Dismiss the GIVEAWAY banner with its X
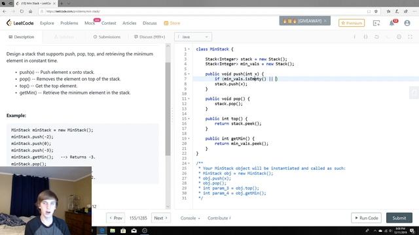419x235 pixels. tap(325, 21)
